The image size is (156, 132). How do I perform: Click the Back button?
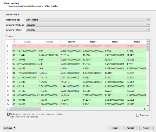tap(115, 128)
